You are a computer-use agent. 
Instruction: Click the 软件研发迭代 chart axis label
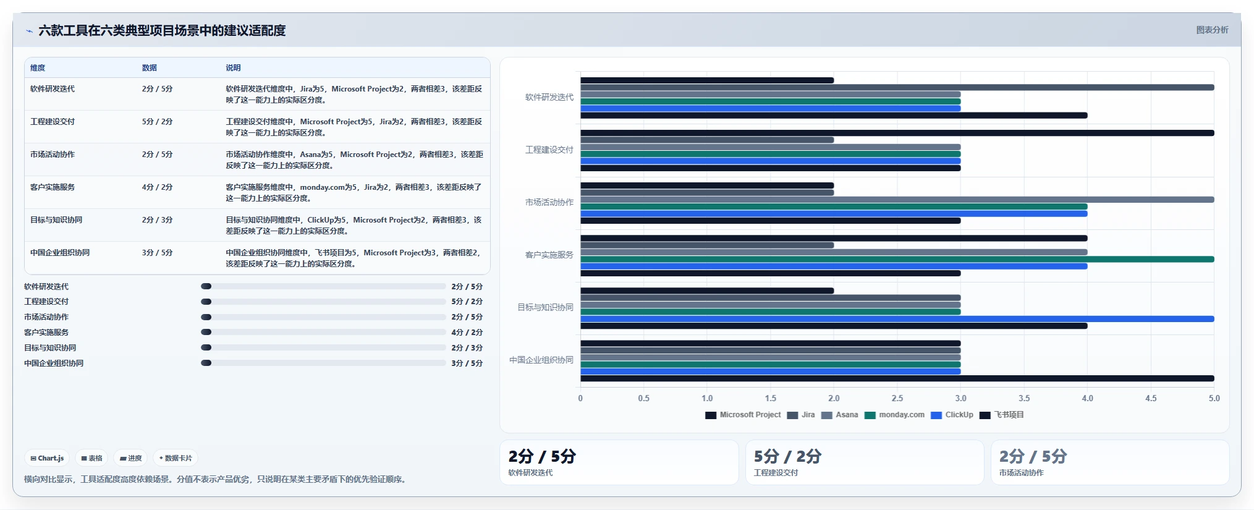(x=549, y=97)
